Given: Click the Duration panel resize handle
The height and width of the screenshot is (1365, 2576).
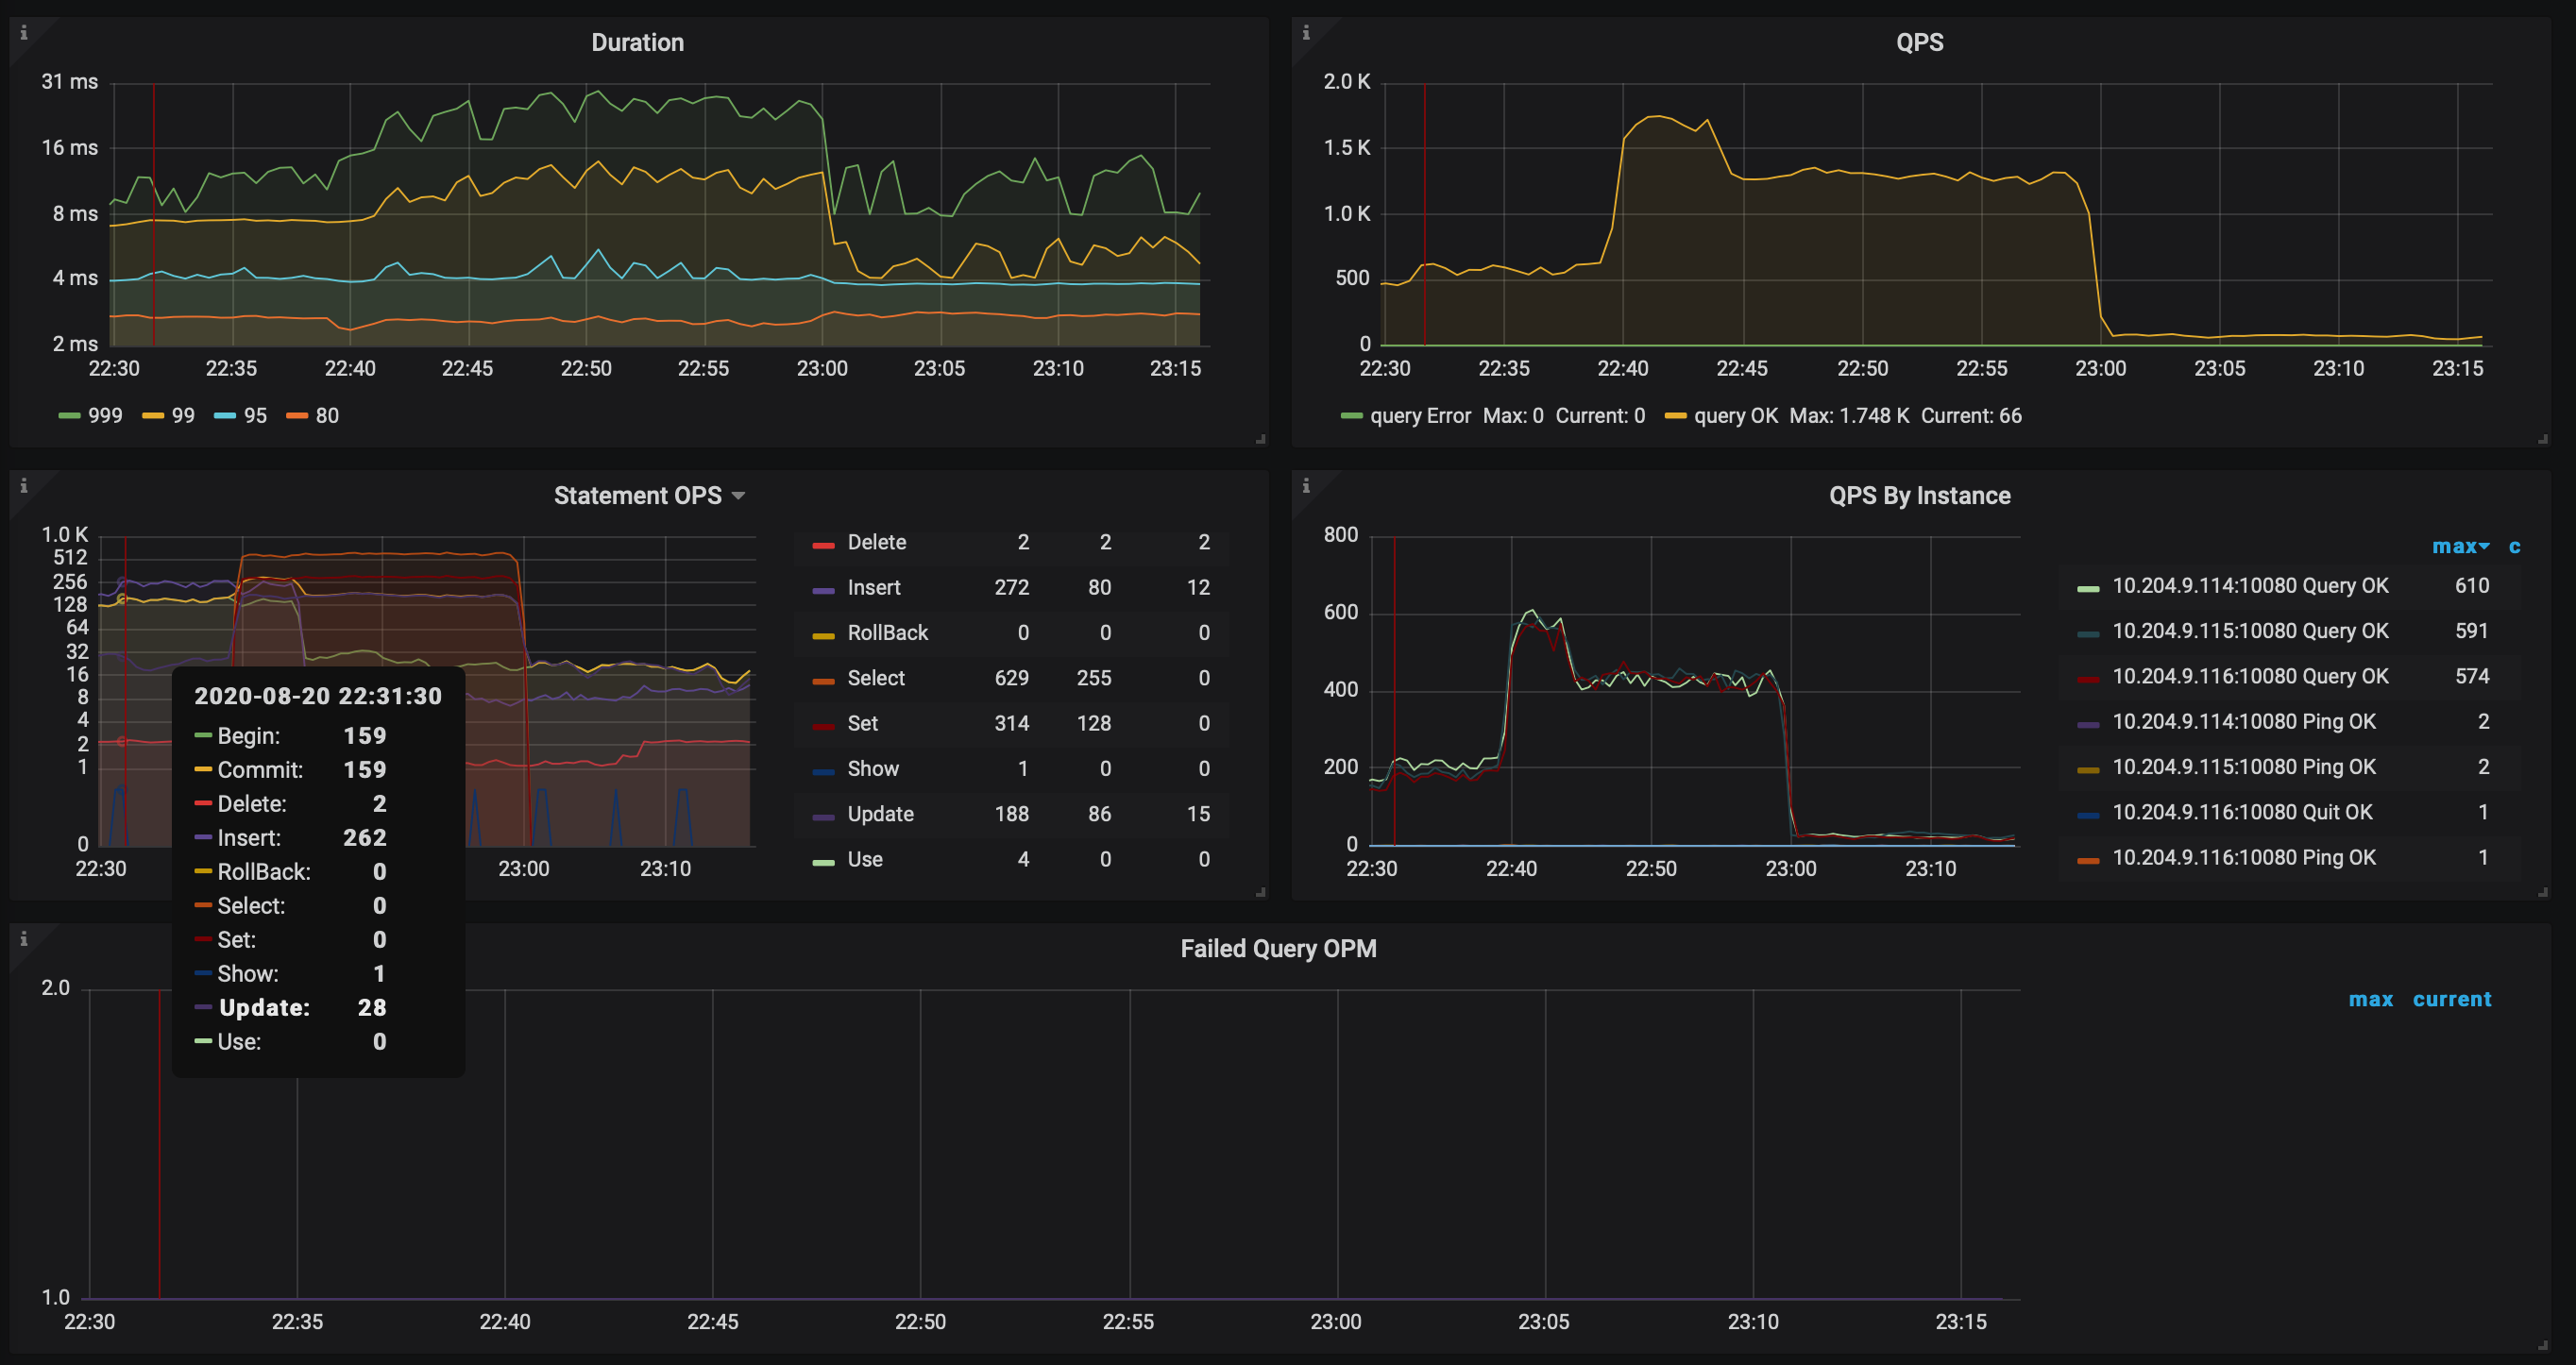Looking at the screenshot, I should pyautogui.click(x=1261, y=439).
